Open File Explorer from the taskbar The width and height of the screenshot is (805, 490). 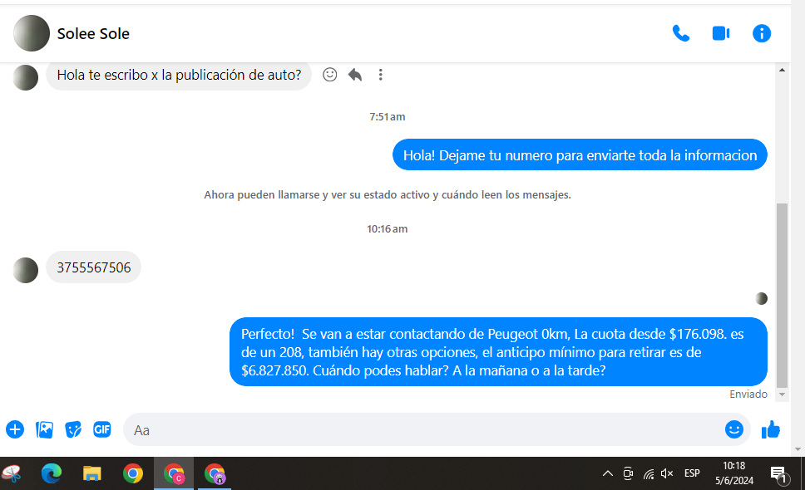tap(92, 473)
